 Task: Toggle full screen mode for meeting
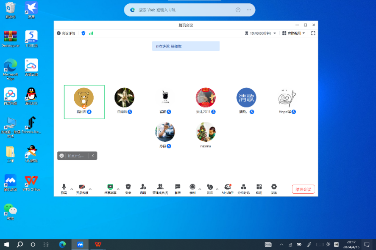click(313, 33)
